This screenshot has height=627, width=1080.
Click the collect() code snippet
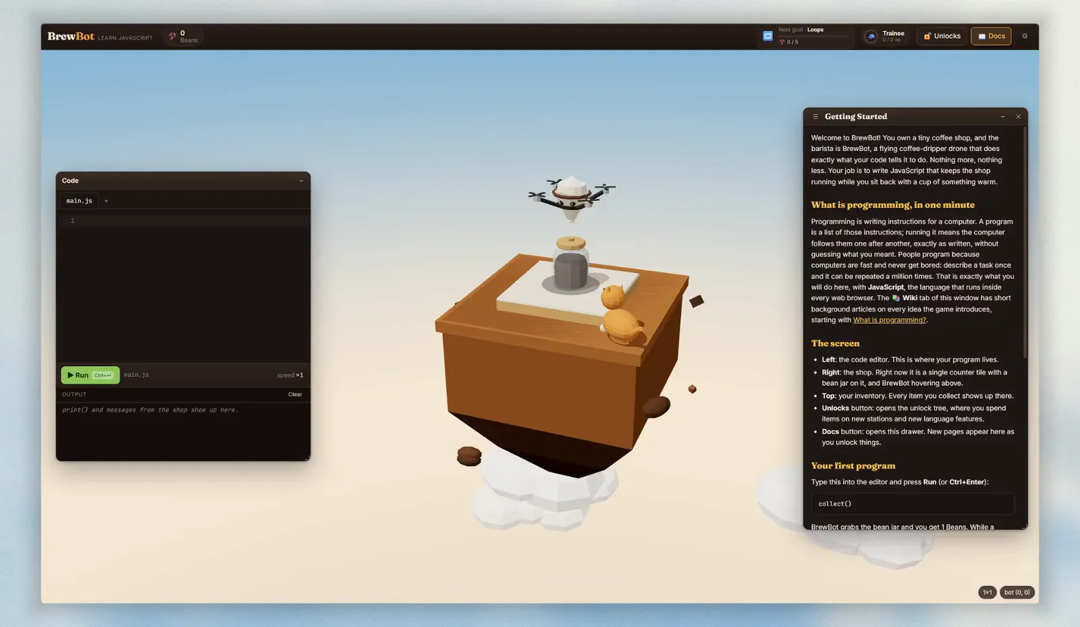pyautogui.click(x=913, y=504)
